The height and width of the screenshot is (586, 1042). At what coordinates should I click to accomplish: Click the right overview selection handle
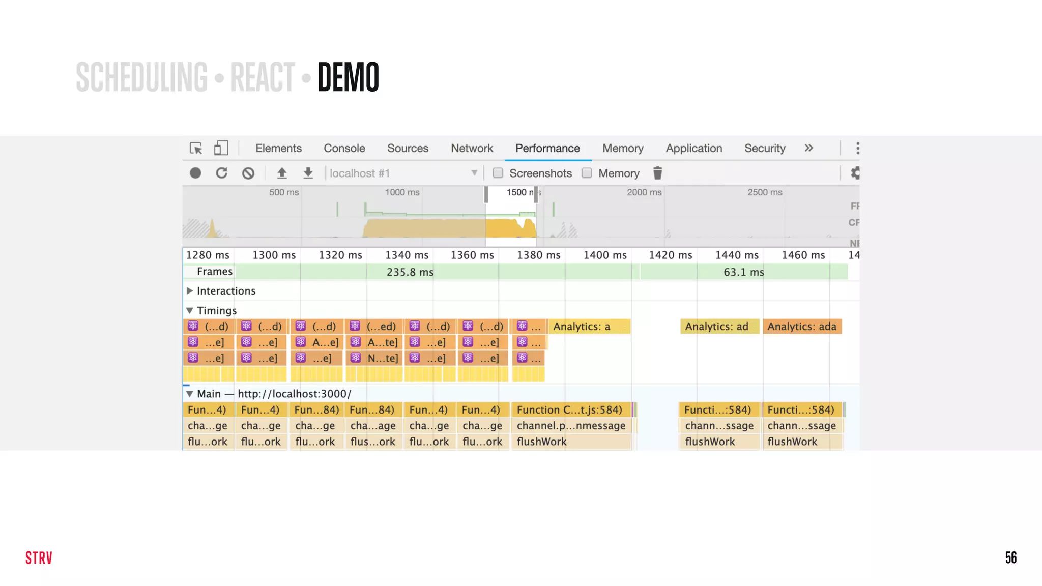click(x=536, y=194)
